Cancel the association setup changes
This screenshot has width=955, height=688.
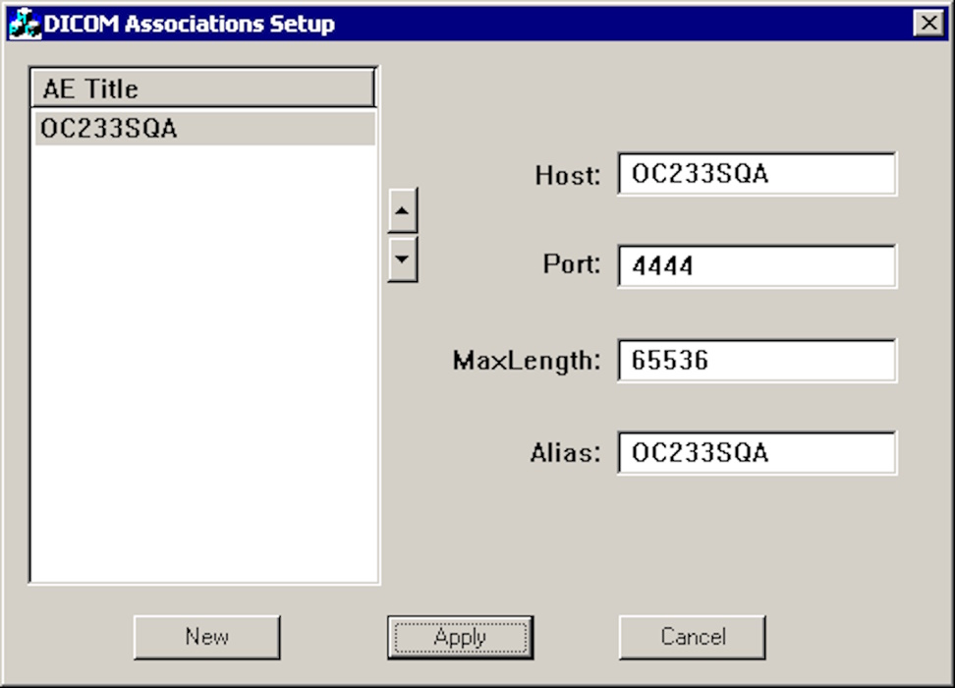coord(692,637)
